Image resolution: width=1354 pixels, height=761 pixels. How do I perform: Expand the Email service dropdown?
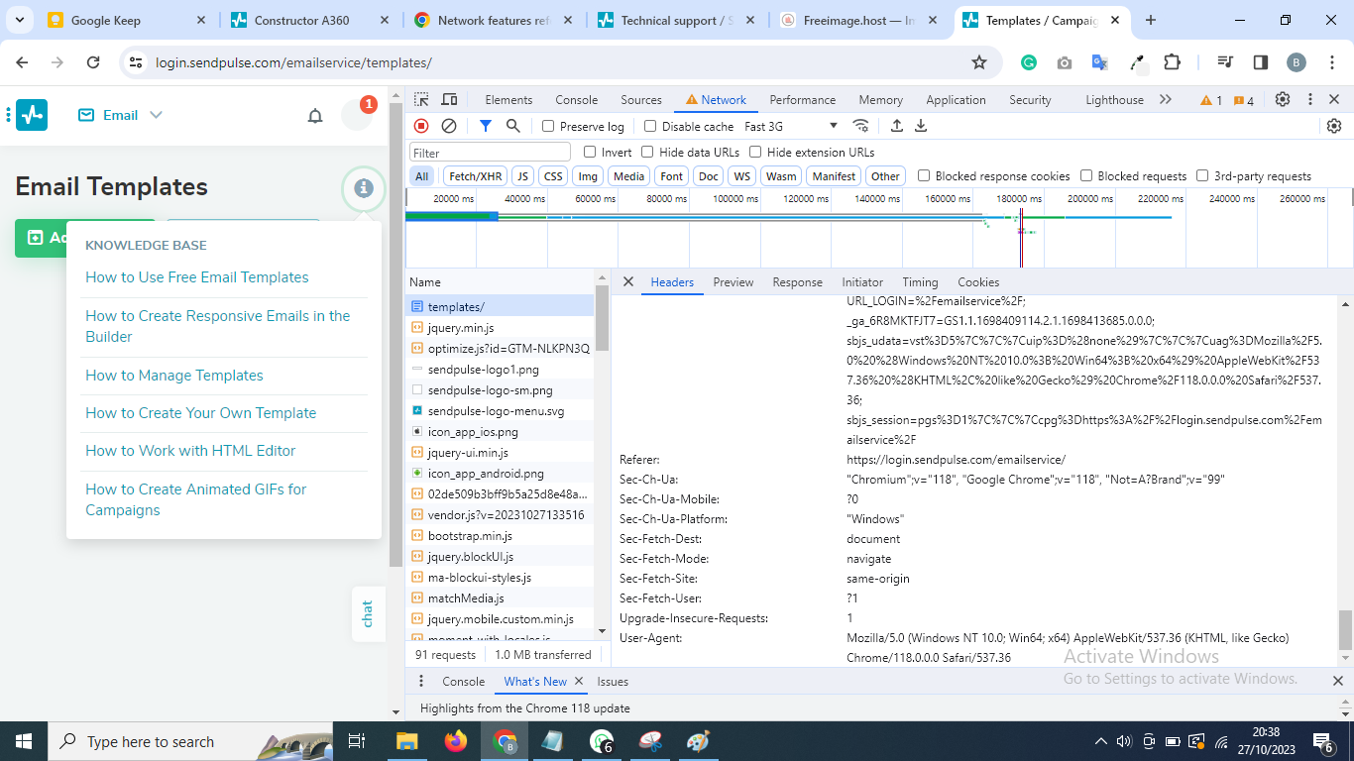[120, 115]
